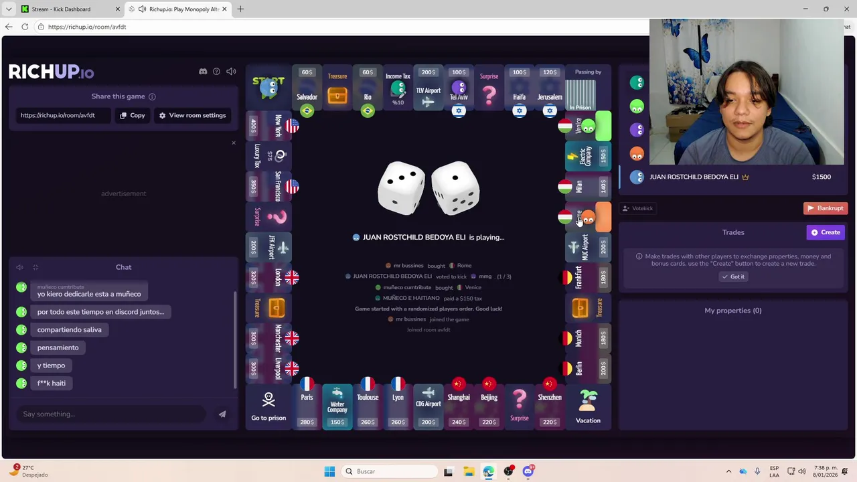Select the MUC Airport tile
Image resolution: width=857 pixels, height=482 pixels.
pyautogui.click(x=588, y=247)
